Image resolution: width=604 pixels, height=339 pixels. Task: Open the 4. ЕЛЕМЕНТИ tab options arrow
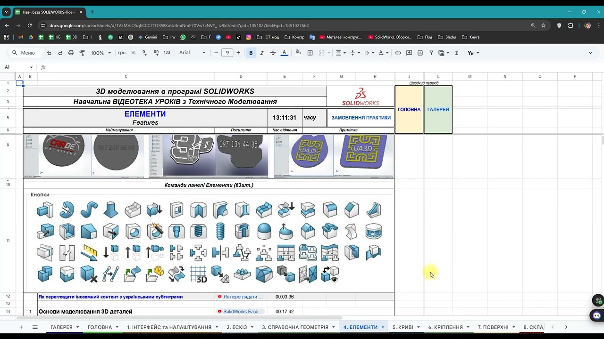[x=383, y=327]
